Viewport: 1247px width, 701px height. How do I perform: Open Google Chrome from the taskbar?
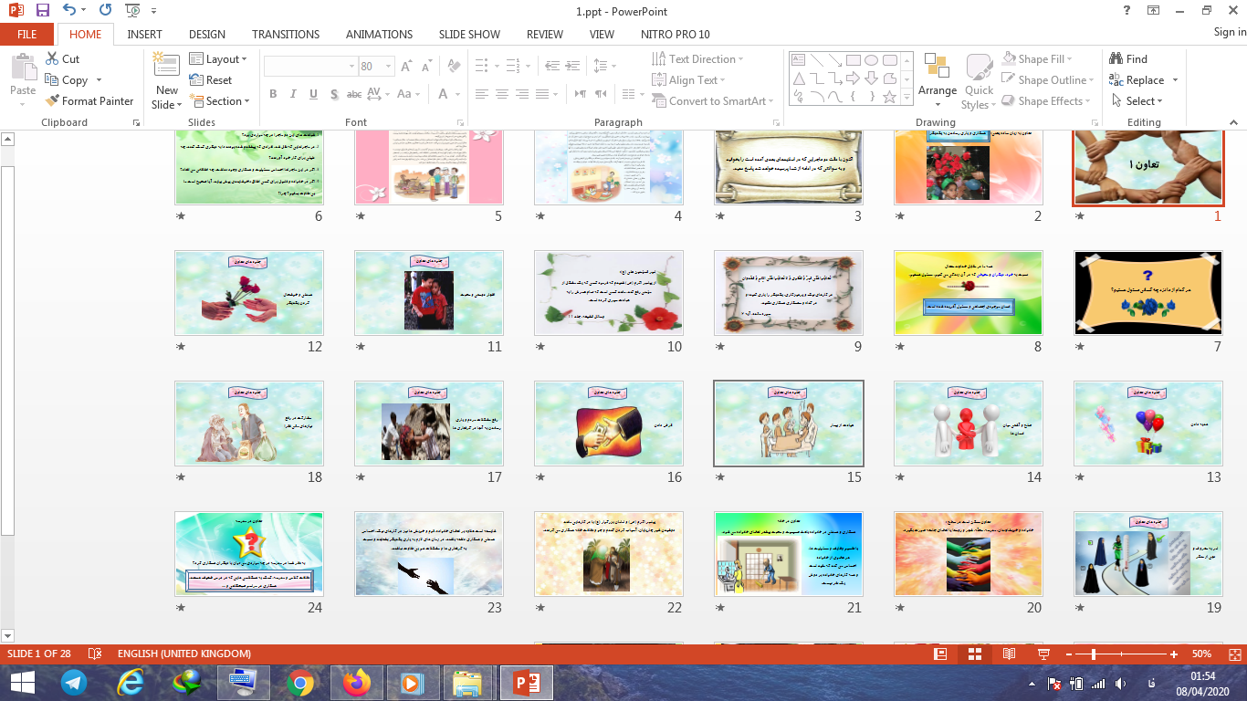pos(300,682)
